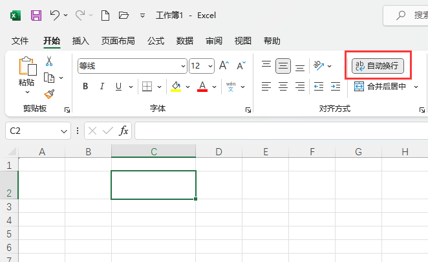This screenshot has height=262, width=428.
Task: Select column C header
Action: coord(153,151)
